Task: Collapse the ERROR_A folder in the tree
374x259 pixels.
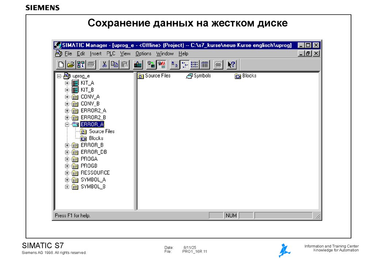Action: coord(67,124)
